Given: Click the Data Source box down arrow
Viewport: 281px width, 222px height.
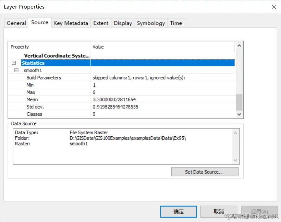Looking at the screenshot, I should tap(235, 160).
